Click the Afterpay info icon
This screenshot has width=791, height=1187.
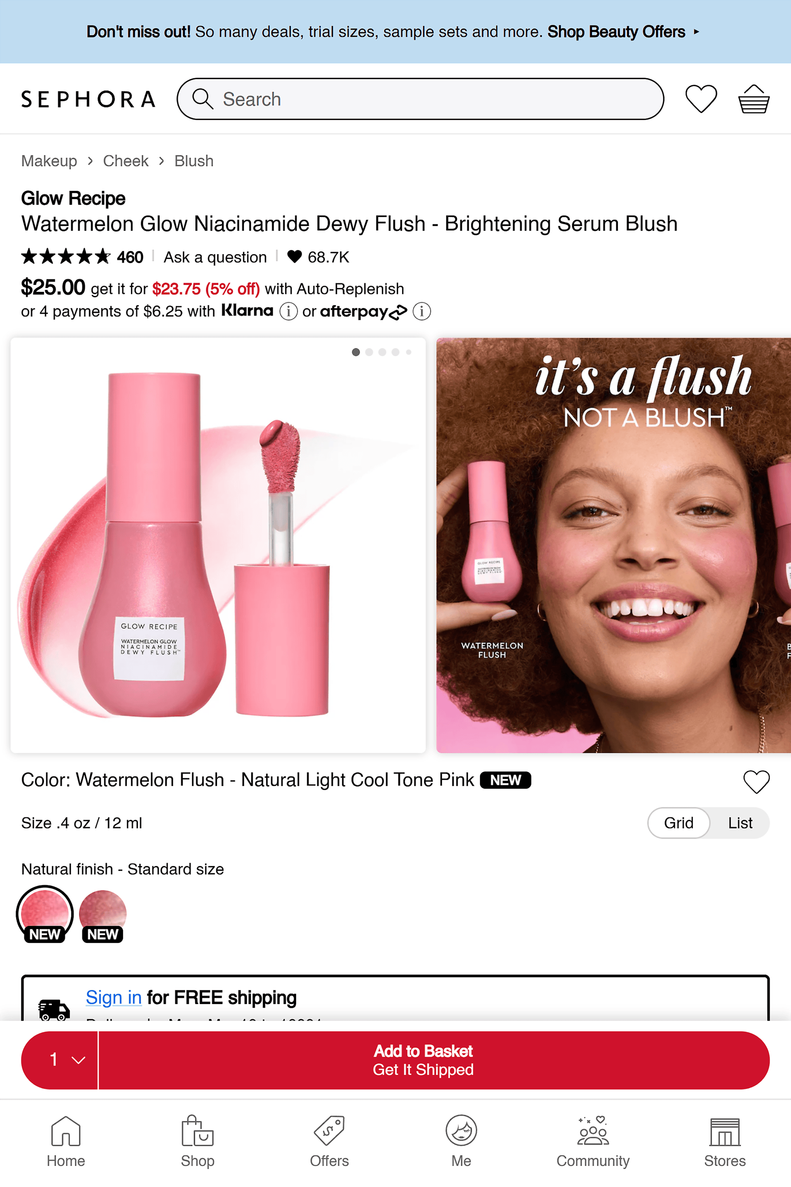[422, 312]
